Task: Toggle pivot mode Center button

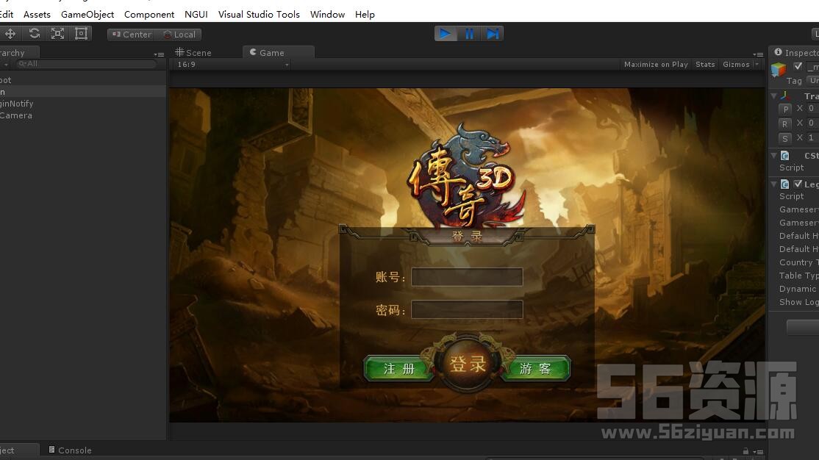Action: (130, 35)
